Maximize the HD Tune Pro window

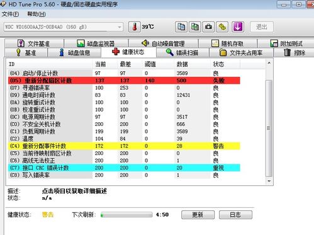299,4
